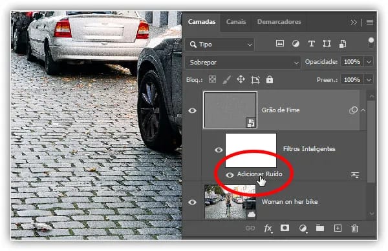388x251 pixels.
Task: Click the Adicionar Ruído filter name
Action: pos(259,174)
